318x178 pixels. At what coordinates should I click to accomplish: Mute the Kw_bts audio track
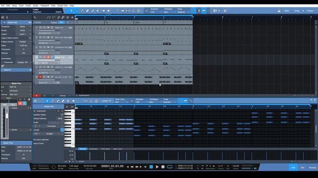coord(40,77)
